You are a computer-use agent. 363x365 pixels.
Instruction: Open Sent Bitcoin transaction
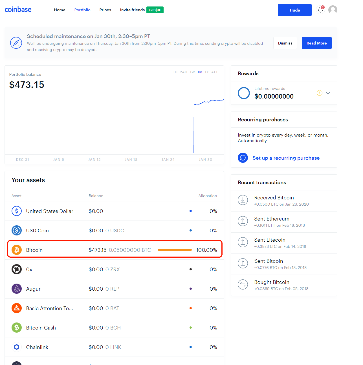click(x=284, y=264)
